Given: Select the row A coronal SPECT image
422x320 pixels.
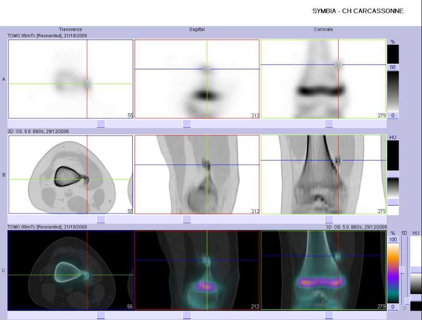Looking at the screenshot, I should [324, 79].
